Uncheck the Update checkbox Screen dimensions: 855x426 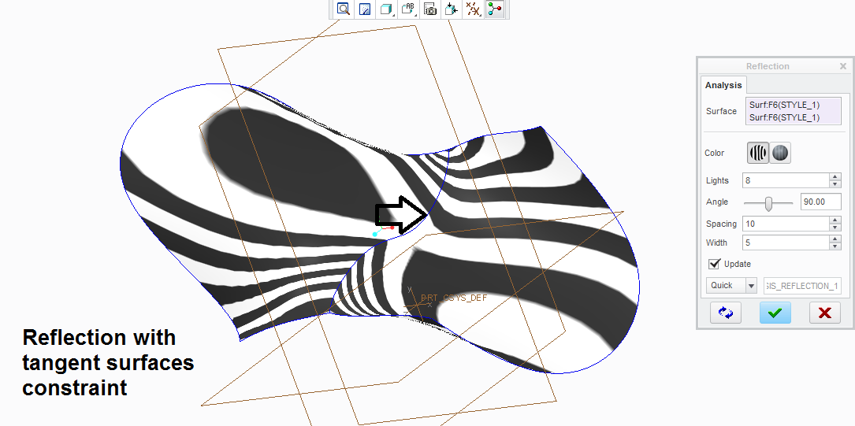point(714,264)
